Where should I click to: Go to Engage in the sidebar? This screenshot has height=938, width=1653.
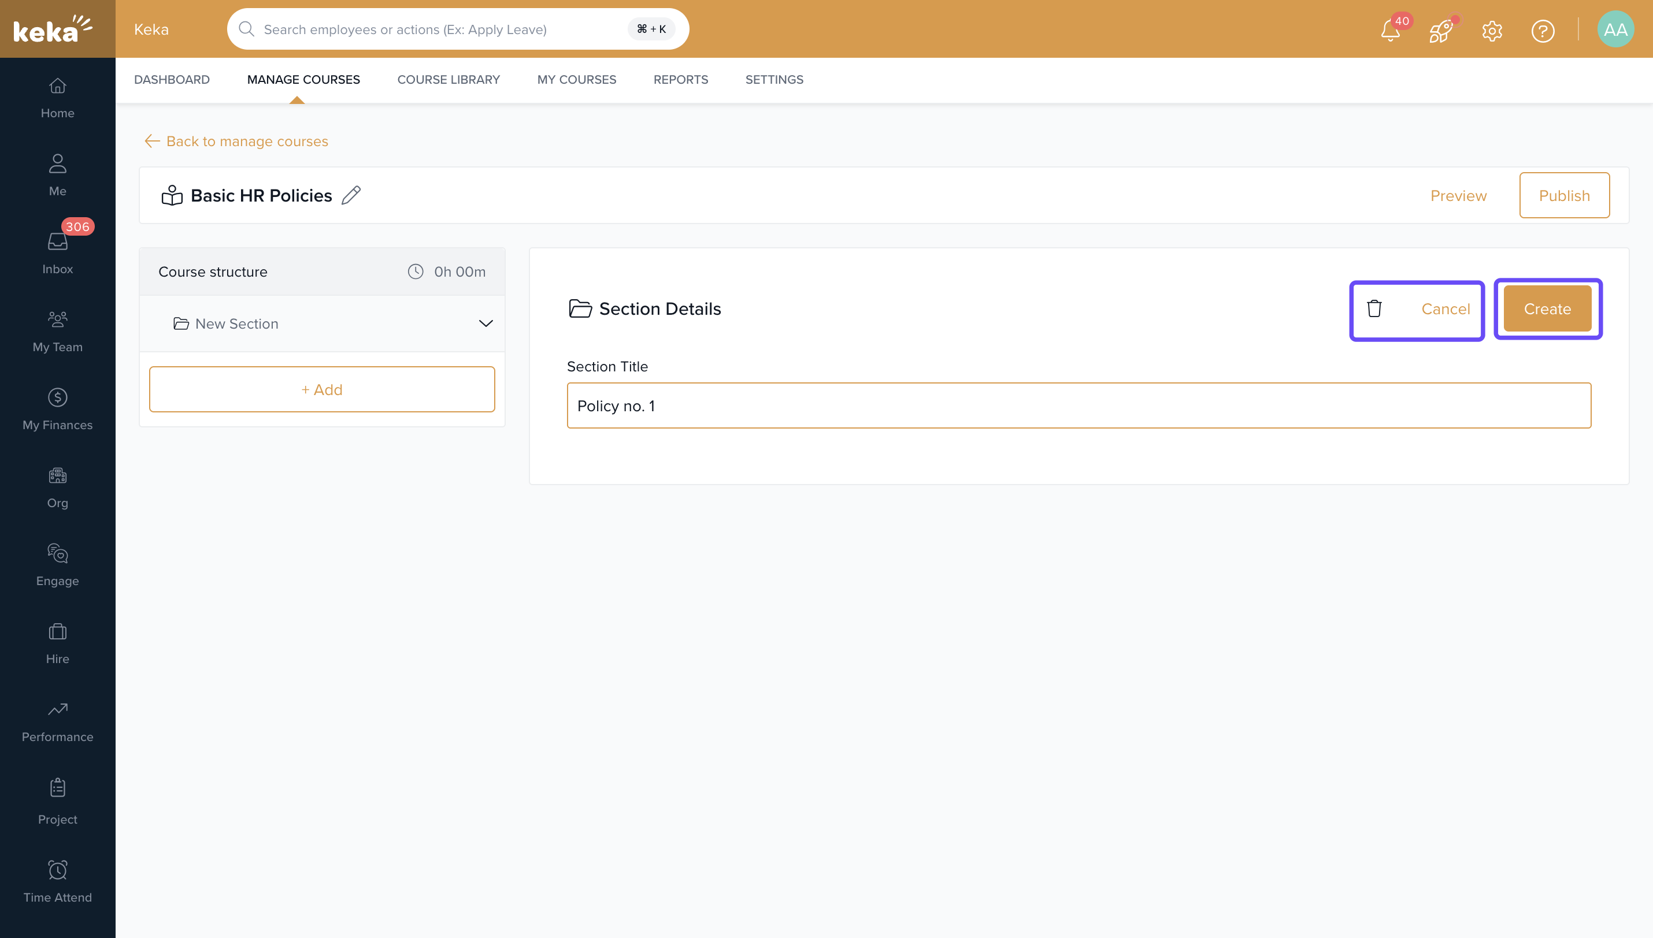pyautogui.click(x=57, y=564)
